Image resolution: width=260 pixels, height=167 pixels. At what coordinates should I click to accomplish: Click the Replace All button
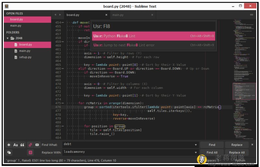(x=237, y=152)
